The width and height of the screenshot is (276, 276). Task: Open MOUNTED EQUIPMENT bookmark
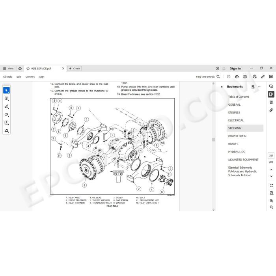pyautogui.click(x=243, y=160)
